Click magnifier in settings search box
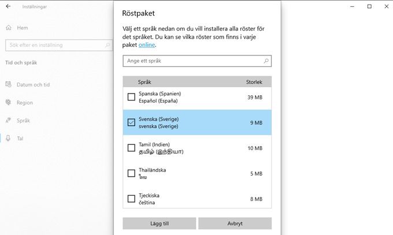The image size is (393, 235). [107, 45]
